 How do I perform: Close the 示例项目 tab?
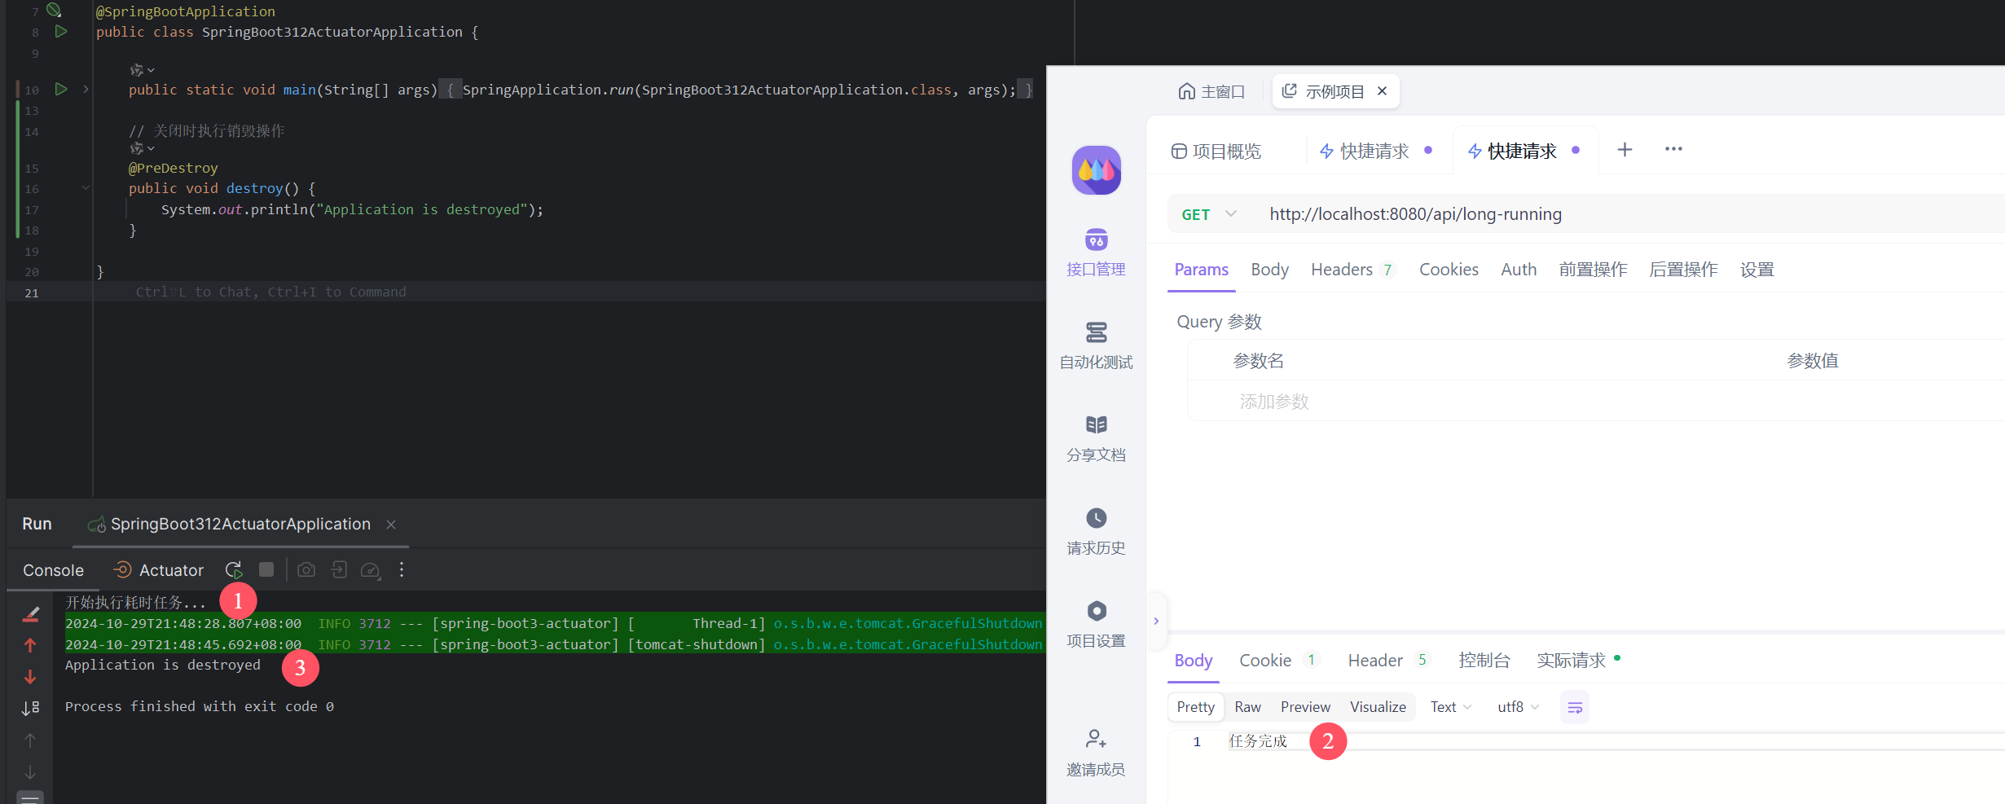(x=1383, y=91)
